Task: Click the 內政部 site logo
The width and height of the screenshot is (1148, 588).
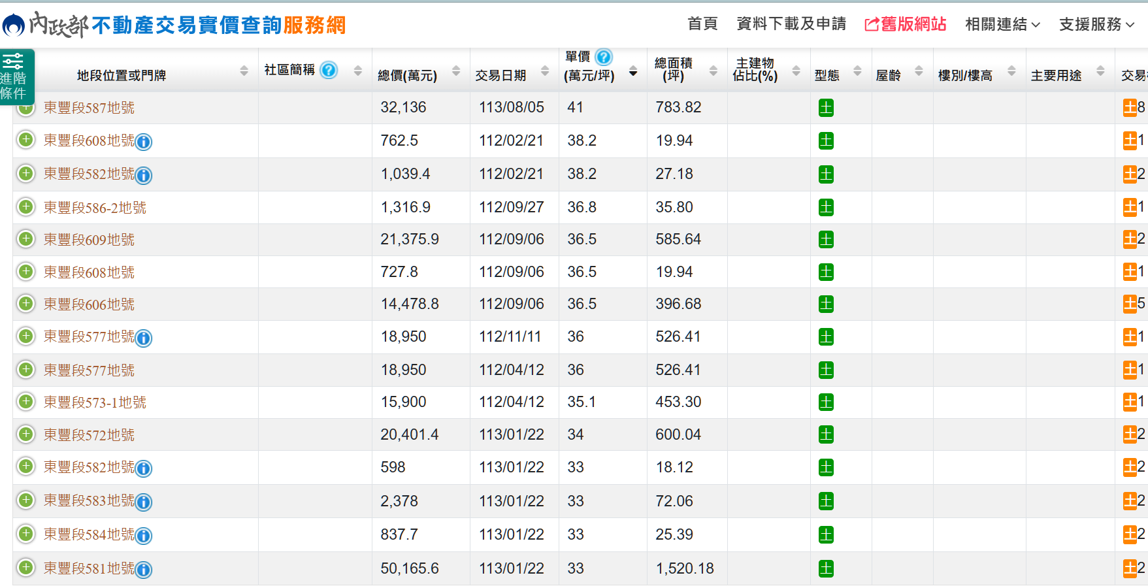Action: click(46, 25)
